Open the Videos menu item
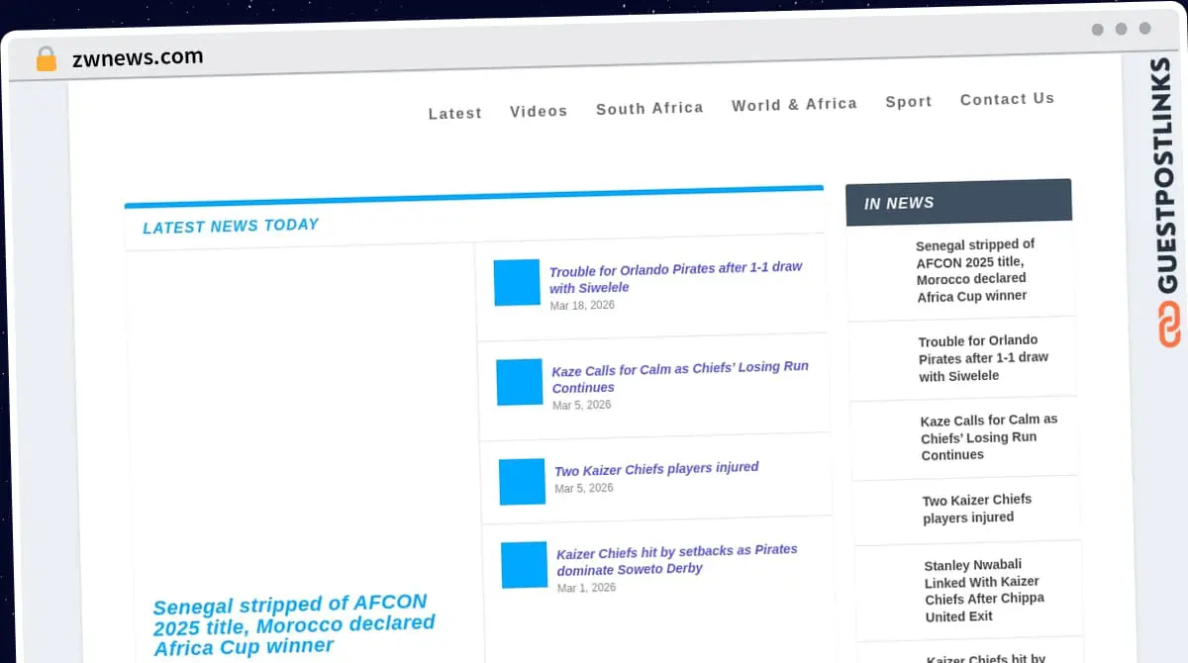Viewport: 1188px width, 663px height. click(x=539, y=111)
